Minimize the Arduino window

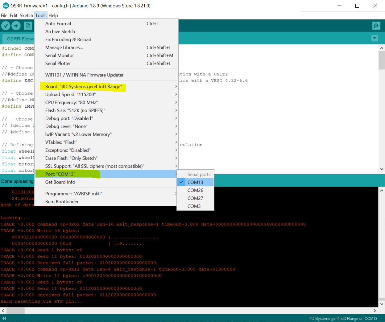point(339,6)
